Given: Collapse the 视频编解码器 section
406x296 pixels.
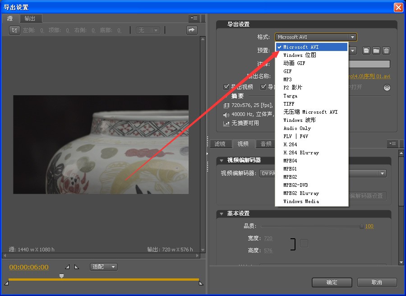Looking at the screenshot, I should (221, 160).
